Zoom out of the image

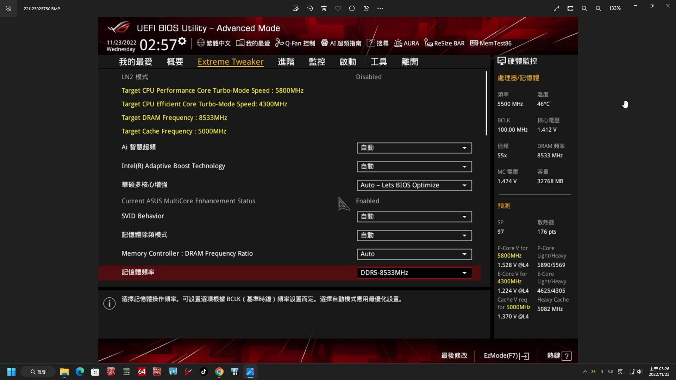coord(584,8)
